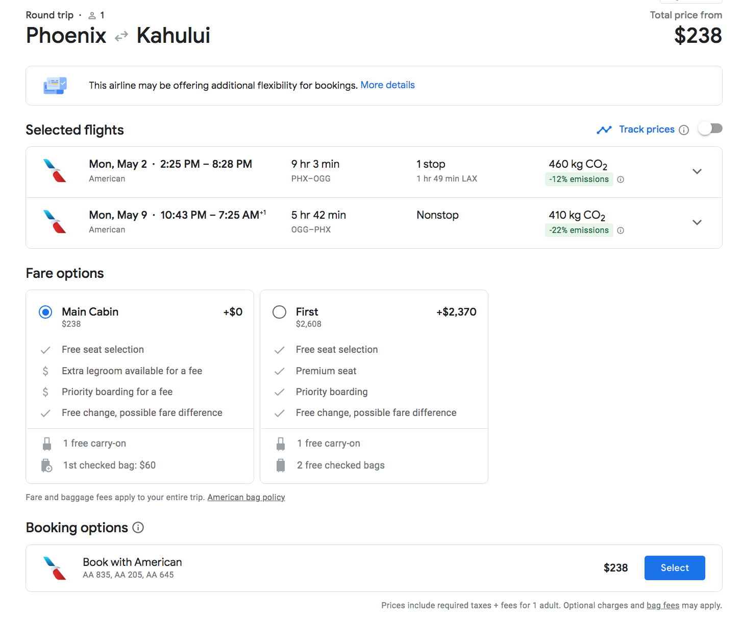Click the emissions info icon for the outbound flight
This screenshot has height=623, width=741.
tap(621, 179)
